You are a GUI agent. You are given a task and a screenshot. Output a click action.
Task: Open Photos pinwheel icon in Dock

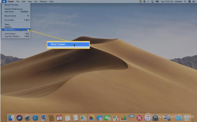pyautogui.click(x=91, y=118)
